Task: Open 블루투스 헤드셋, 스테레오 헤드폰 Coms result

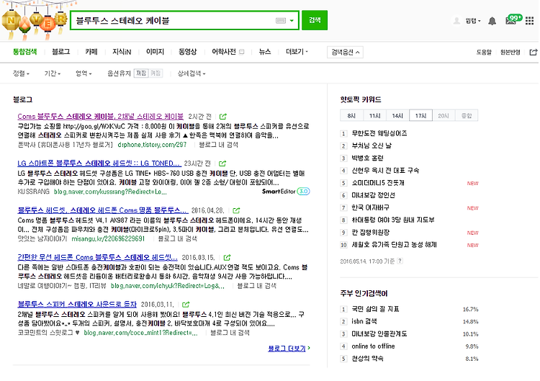Action: (103, 210)
